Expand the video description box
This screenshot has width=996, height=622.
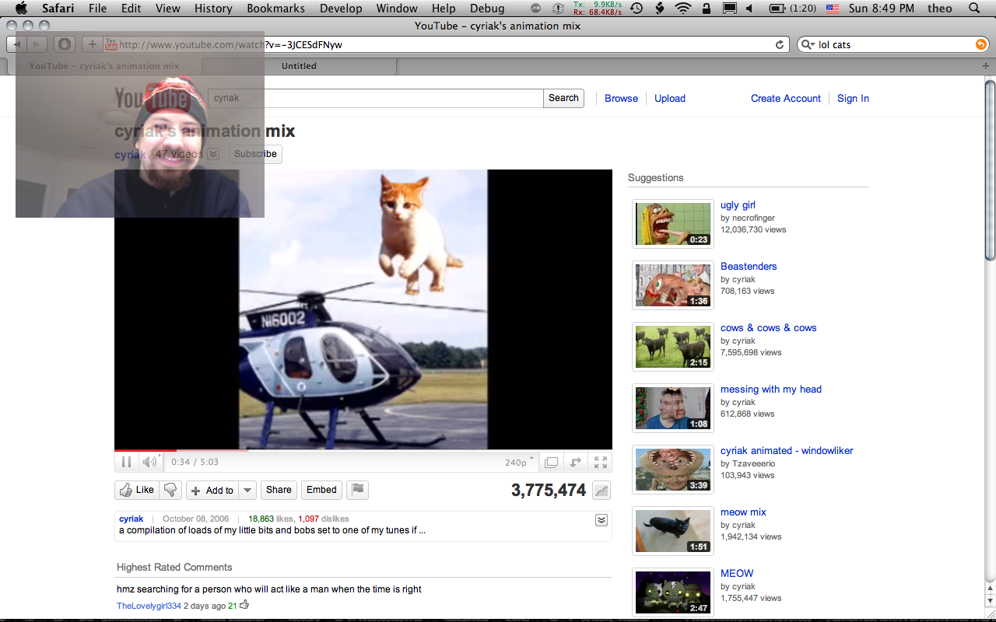click(601, 520)
